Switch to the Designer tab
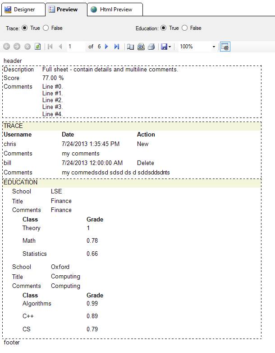 (23, 9)
